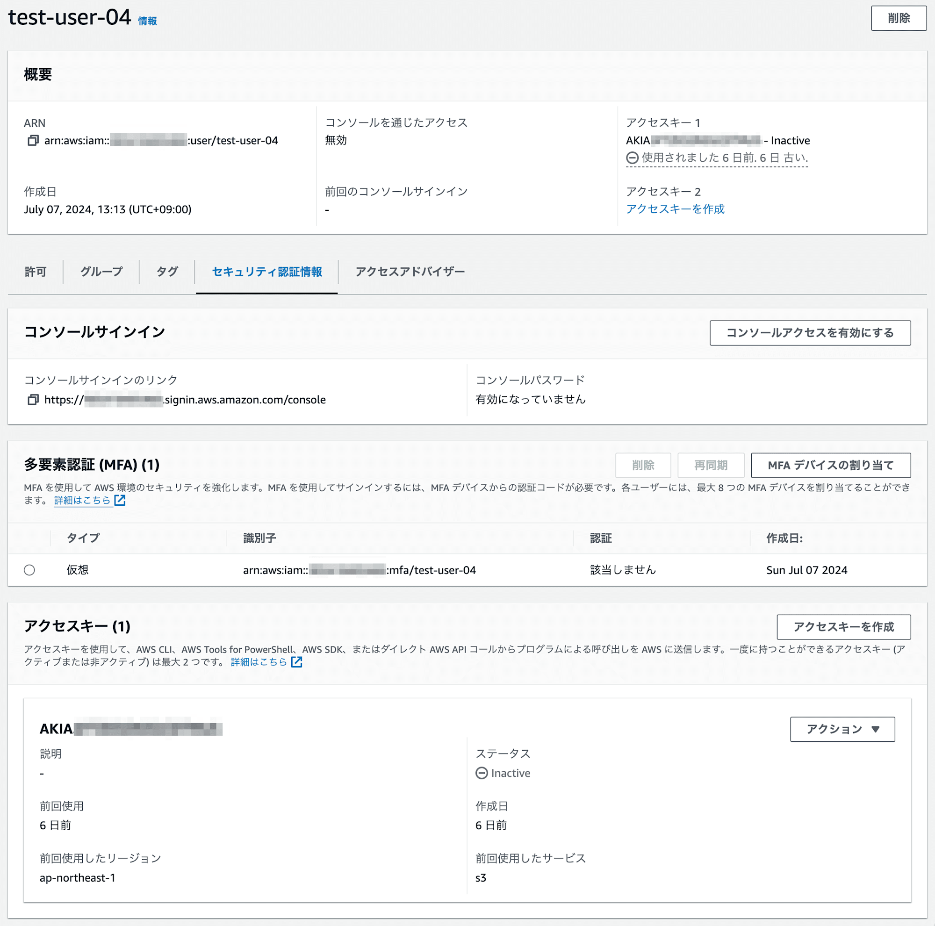Viewport: 935px width, 926px height.
Task: Click the ap-northeast-1 region value
Action: (78, 877)
